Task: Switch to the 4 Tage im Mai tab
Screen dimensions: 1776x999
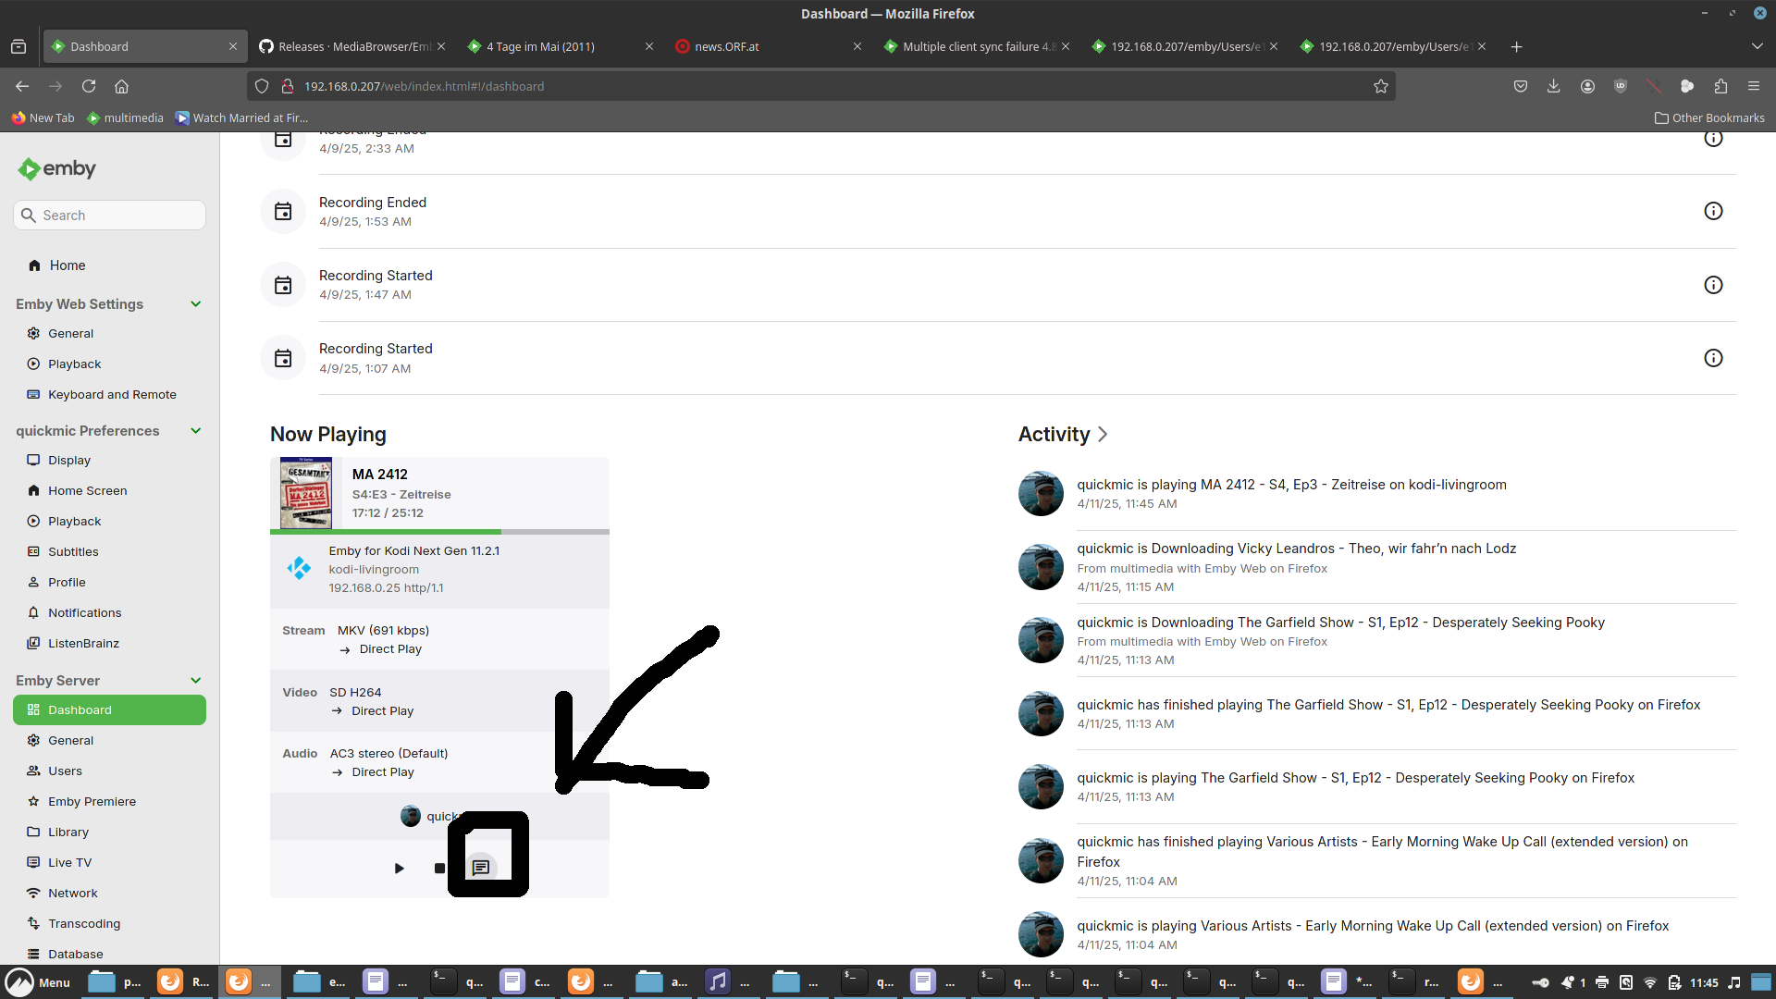Action: point(560,46)
